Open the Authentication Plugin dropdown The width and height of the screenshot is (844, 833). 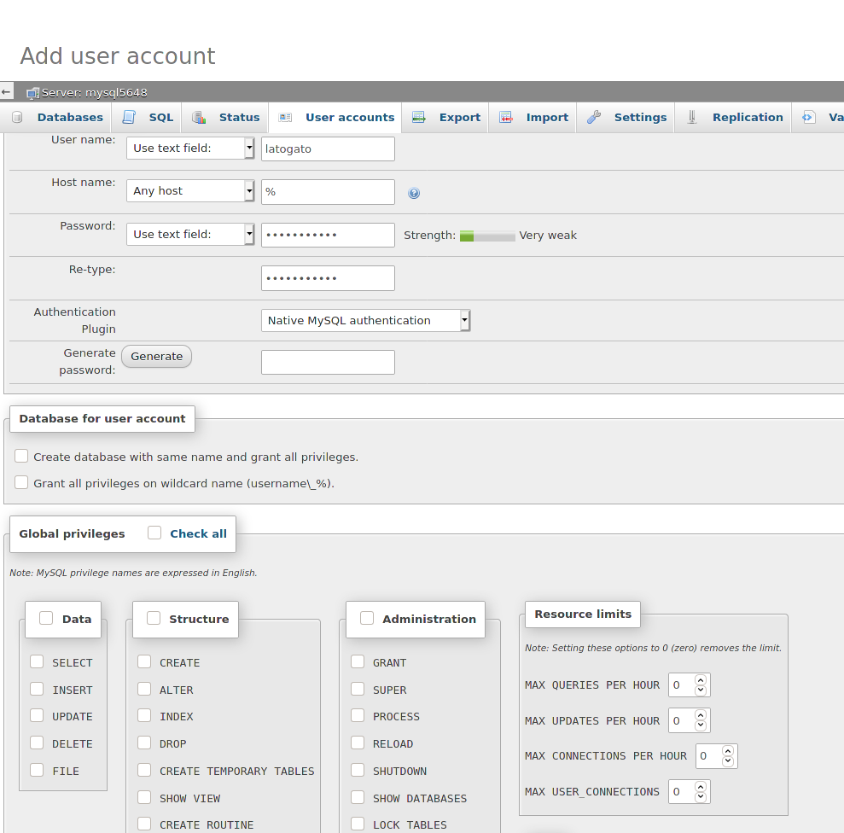click(x=365, y=321)
